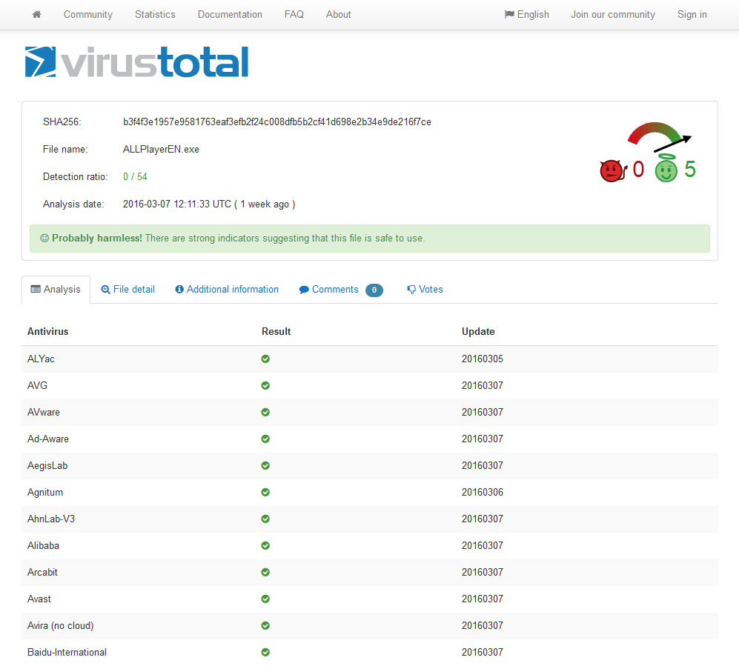Click the SHA256 hash value
The height and width of the screenshot is (666, 739).
(x=277, y=122)
